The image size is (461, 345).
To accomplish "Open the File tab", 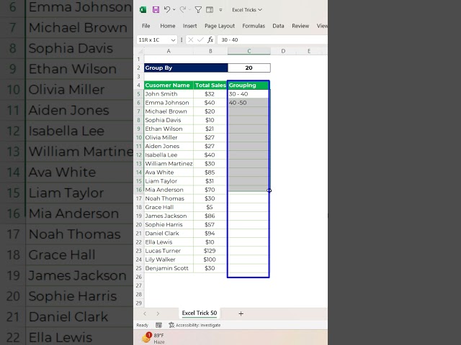I will point(146,26).
